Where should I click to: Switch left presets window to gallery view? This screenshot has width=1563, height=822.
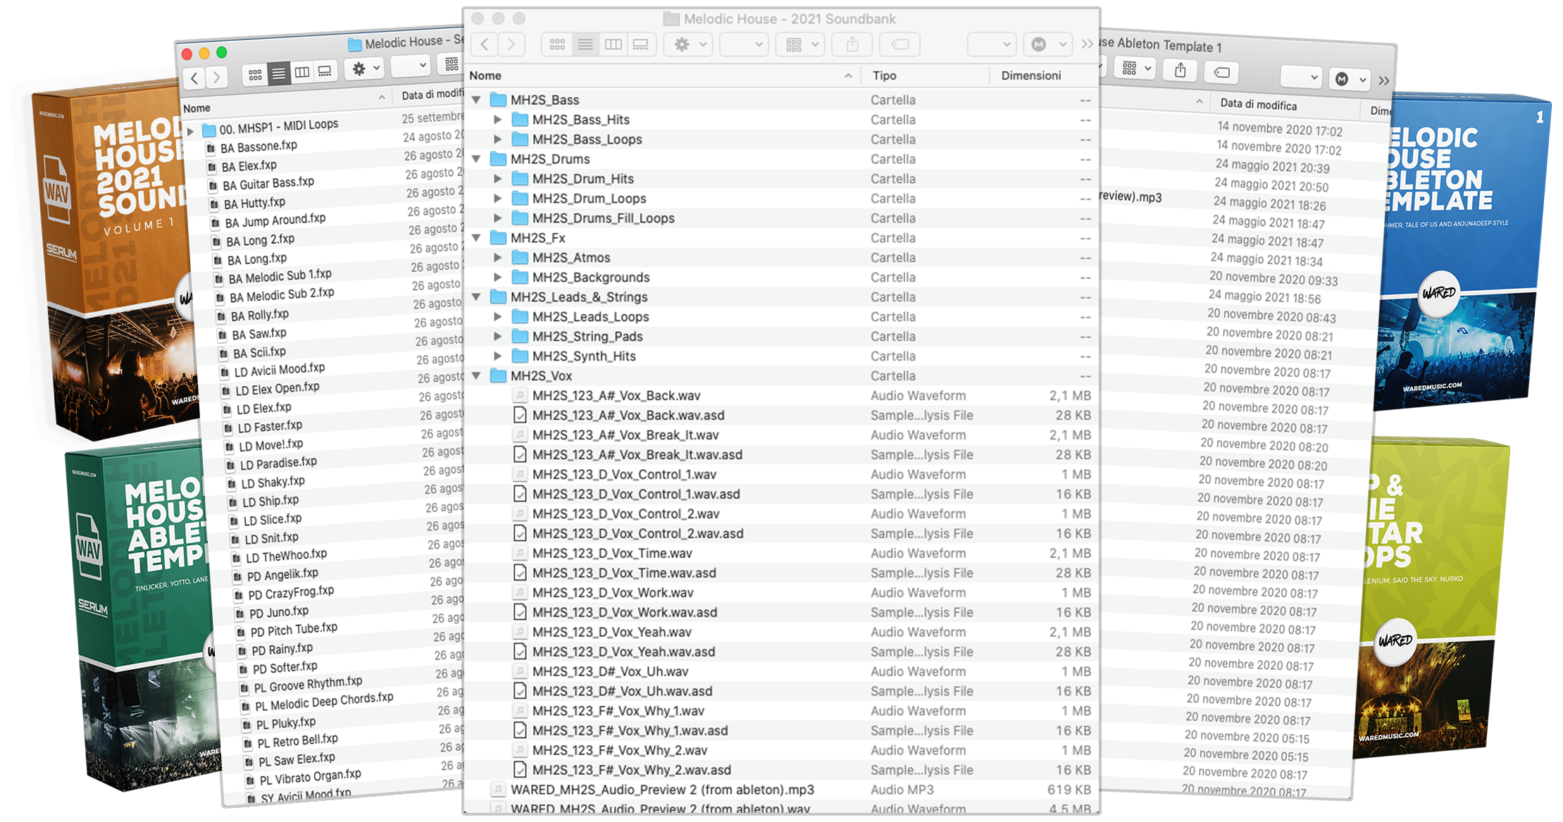tap(325, 71)
